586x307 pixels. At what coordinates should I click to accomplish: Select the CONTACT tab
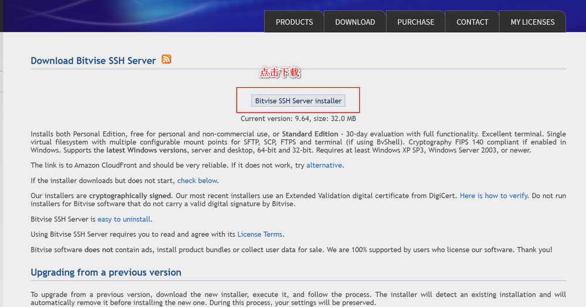472,22
